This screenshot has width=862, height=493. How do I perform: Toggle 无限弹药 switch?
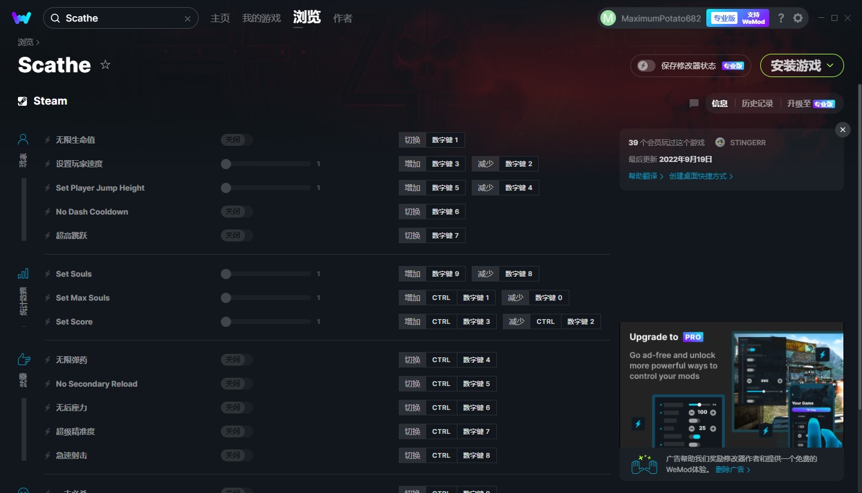point(236,360)
